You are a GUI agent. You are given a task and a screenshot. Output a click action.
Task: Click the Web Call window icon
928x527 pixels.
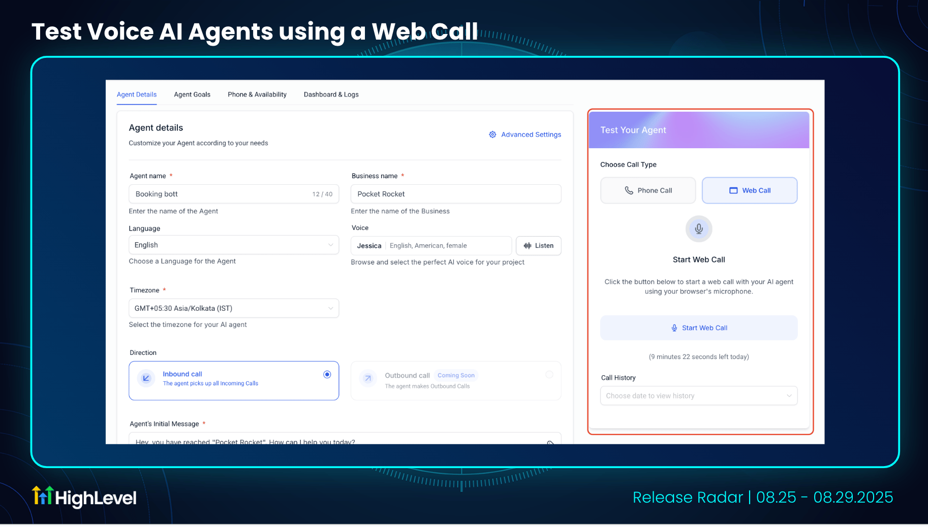point(733,190)
